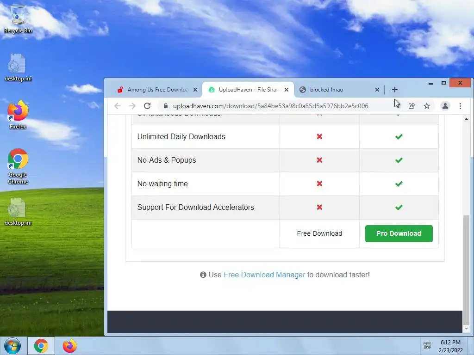Launch Firefox from the desktop shortcut
Viewport: 474px width, 355px height.
click(x=18, y=115)
